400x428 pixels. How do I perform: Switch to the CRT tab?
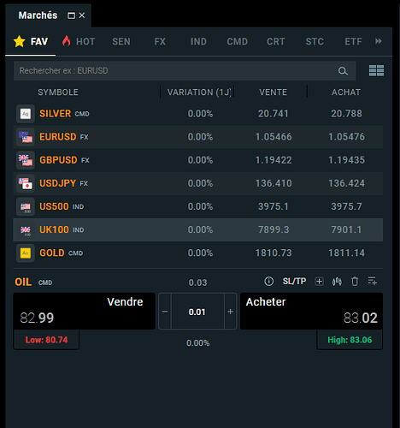pos(276,42)
